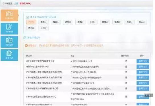Click the blue button for 从化长盛交校 row

[x=143, y=61]
